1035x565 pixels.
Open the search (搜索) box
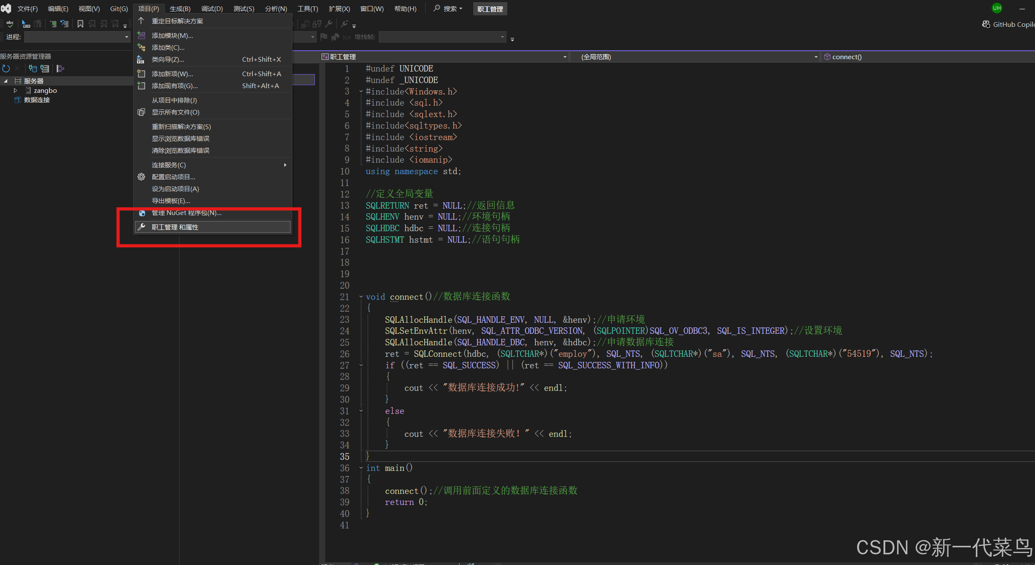pyautogui.click(x=448, y=8)
